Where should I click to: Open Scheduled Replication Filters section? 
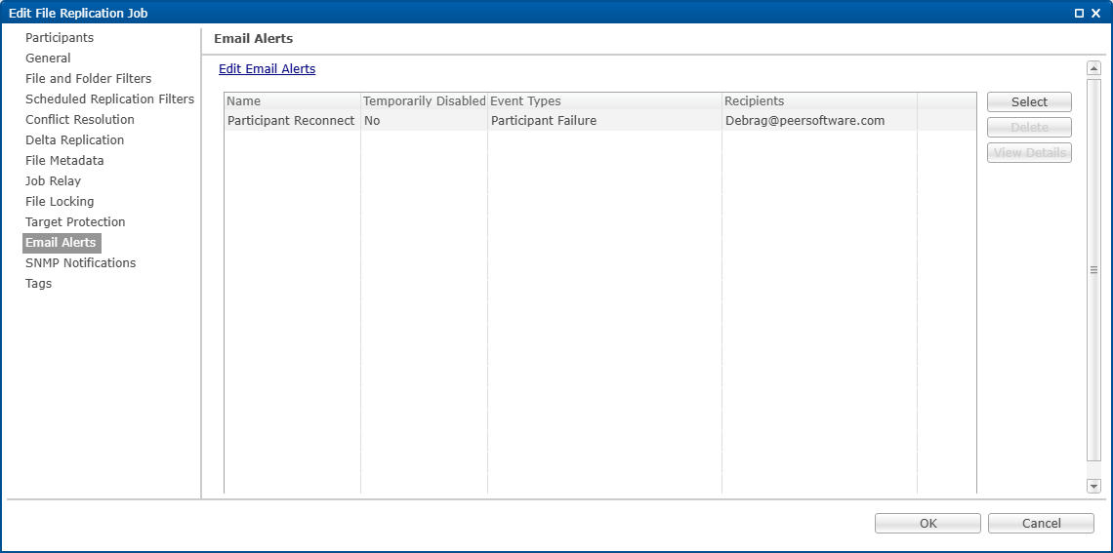coord(109,99)
